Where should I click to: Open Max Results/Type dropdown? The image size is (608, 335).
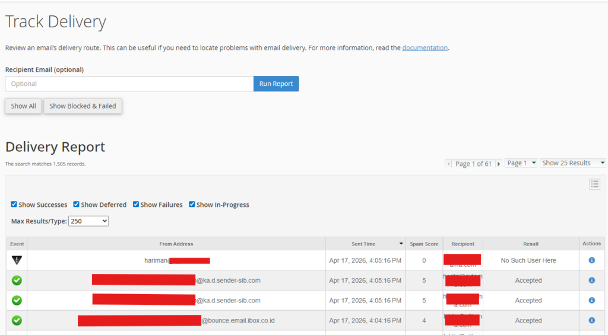click(x=88, y=221)
